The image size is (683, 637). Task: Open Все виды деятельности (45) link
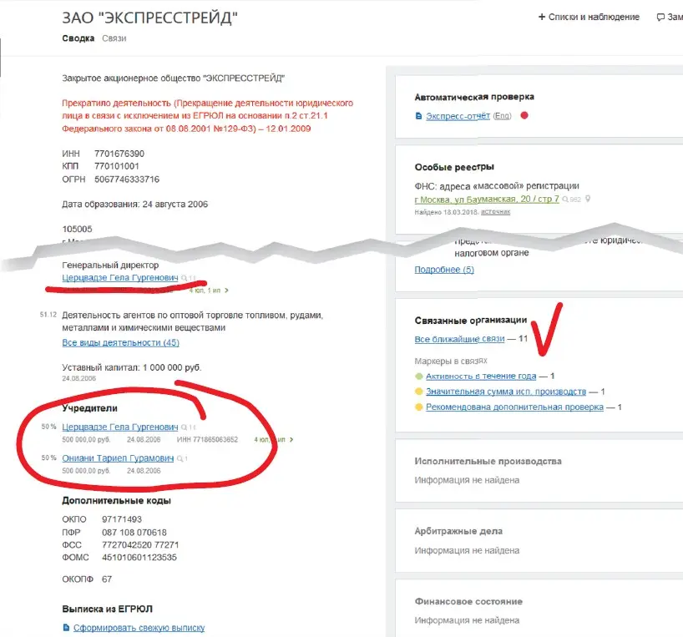[x=120, y=342]
